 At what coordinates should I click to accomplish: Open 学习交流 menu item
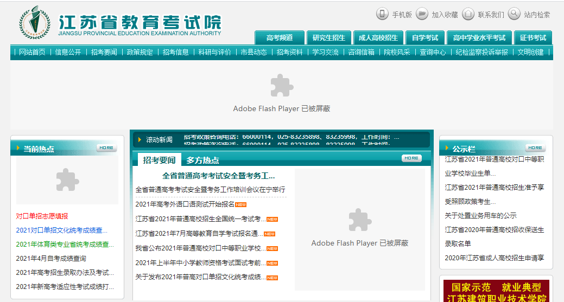pos(326,52)
